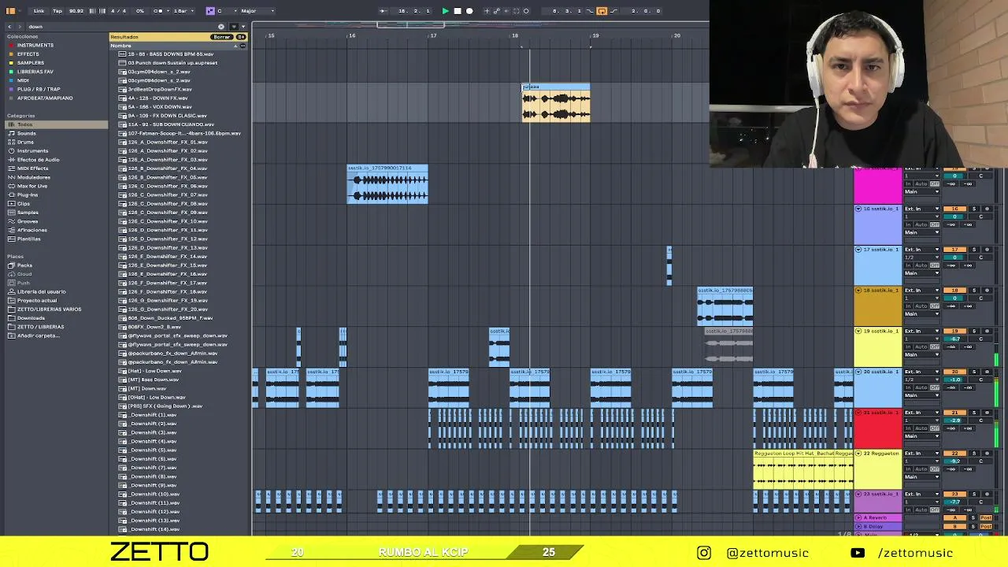The width and height of the screenshot is (1008, 567).
Task: Solo track 21 with its S button
Action: 974,413
